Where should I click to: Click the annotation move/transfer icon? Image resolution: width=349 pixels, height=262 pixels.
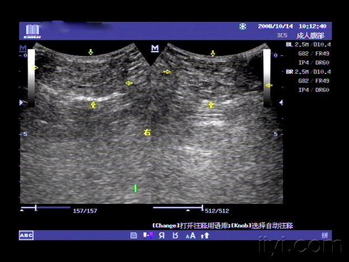[x=148, y=235]
